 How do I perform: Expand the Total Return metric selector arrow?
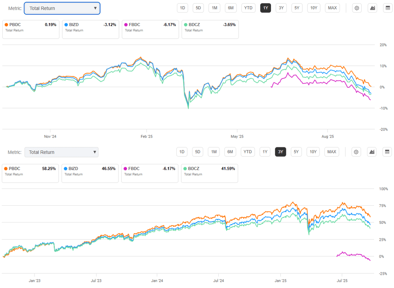pos(95,8)
